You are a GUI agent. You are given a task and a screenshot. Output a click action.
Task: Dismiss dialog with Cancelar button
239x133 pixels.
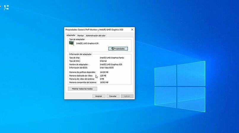[x=113, y=96]
